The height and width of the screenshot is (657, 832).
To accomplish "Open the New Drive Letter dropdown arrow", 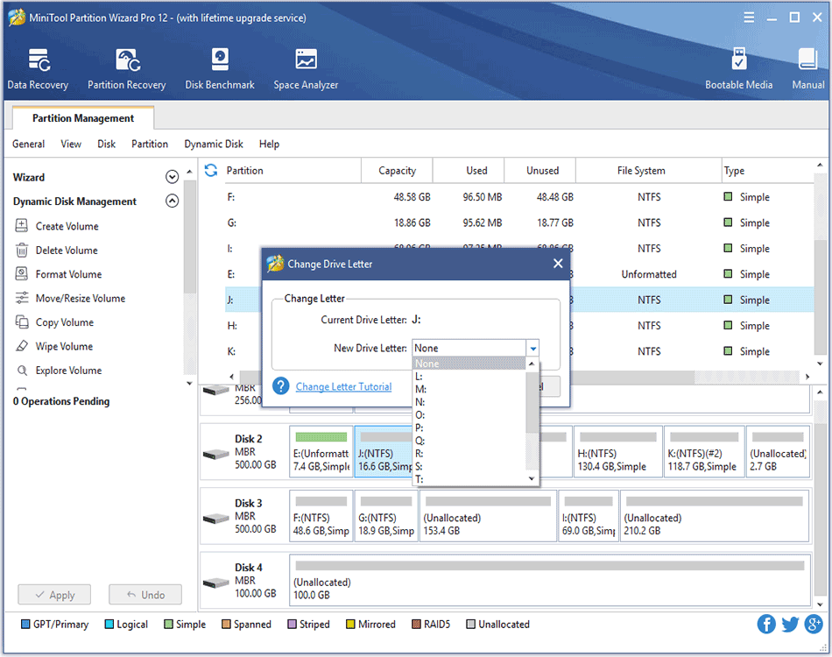I will coord(532,348).
